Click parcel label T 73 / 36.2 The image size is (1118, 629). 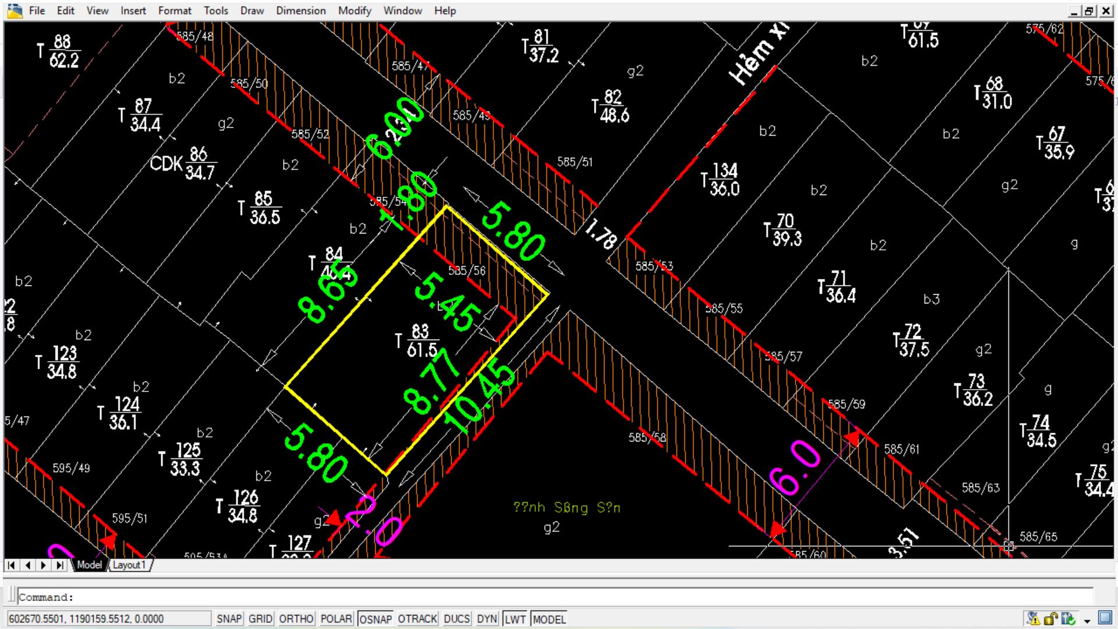pos(973,390)
